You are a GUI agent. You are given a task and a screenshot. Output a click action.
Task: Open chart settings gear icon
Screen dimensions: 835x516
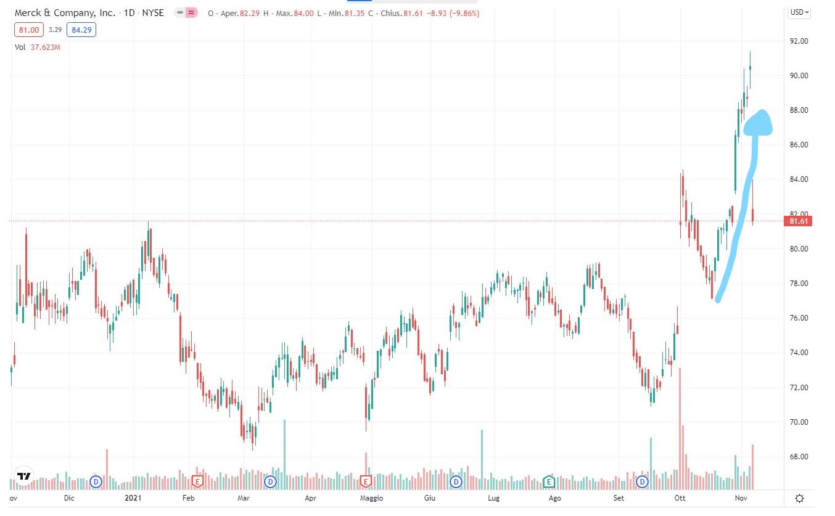(800, 498)
